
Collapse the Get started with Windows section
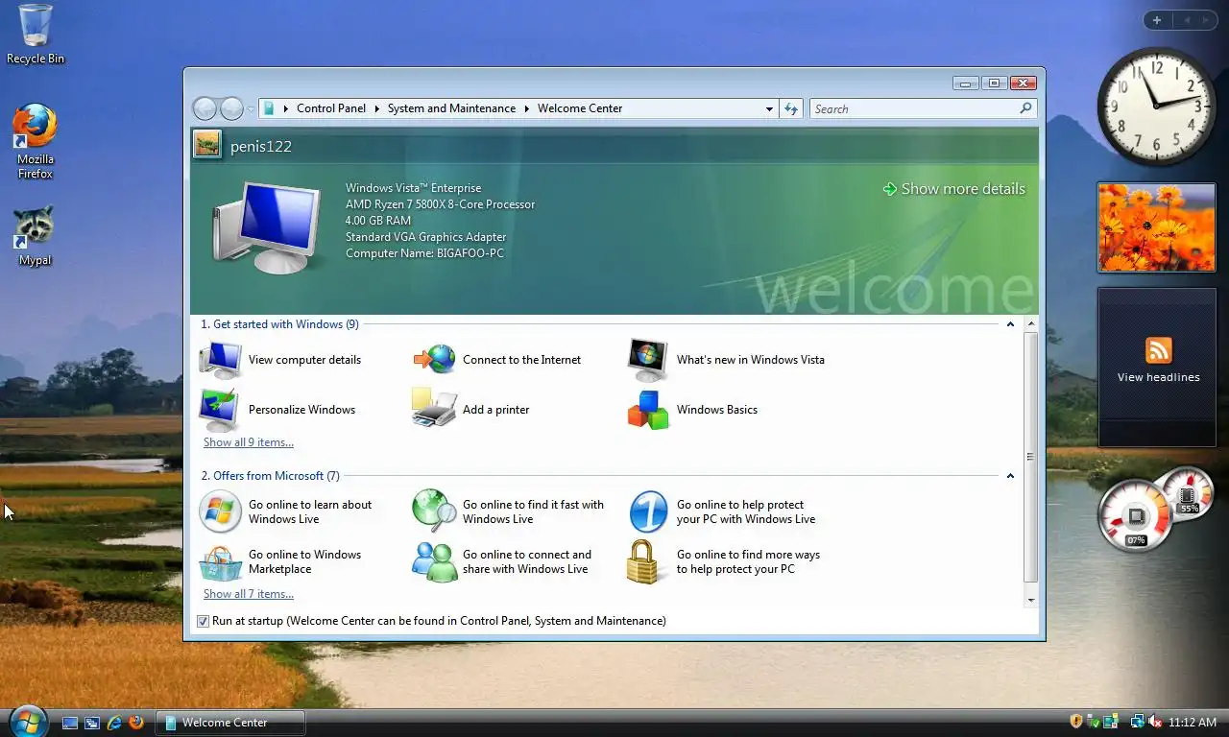tap(1010, 324)
